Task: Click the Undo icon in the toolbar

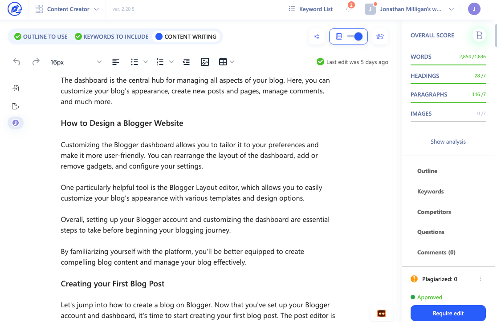Action: pos(16,62)
